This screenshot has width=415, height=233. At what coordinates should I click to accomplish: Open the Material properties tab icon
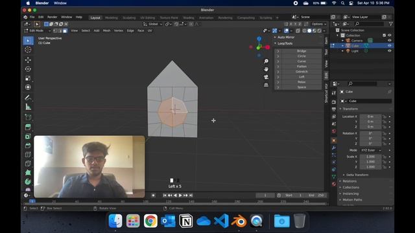click(x=334, y=184)
